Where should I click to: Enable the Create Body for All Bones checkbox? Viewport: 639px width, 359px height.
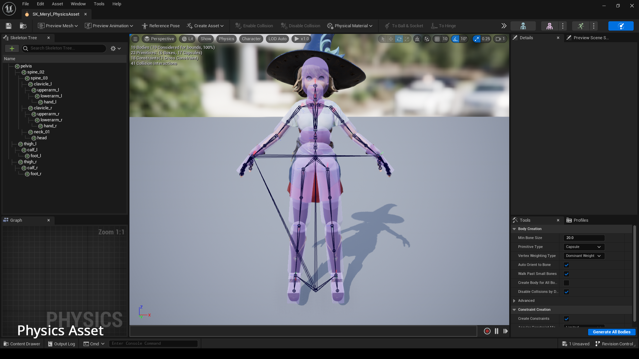pos(566,283)
